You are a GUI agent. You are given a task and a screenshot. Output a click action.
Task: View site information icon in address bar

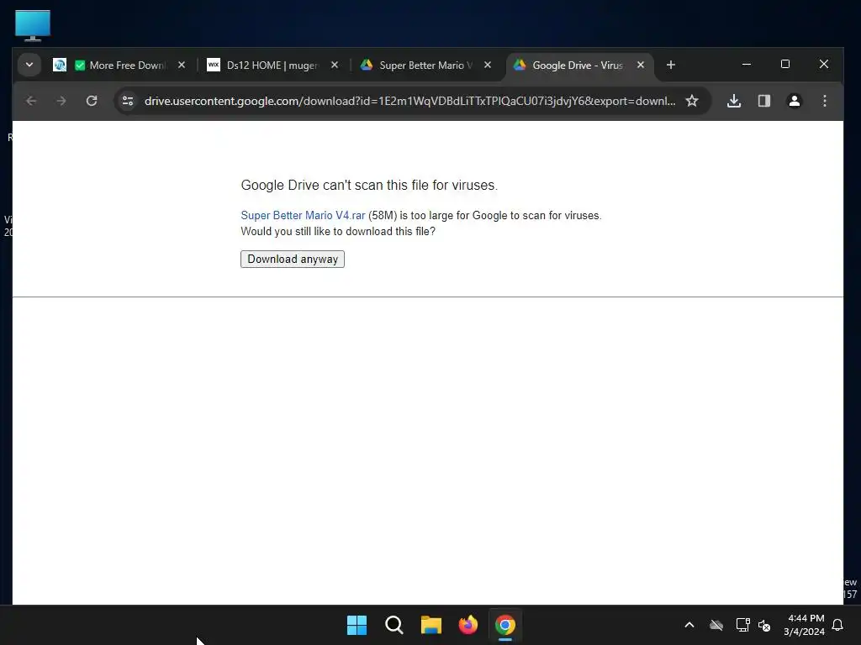click(x=128, y=101)
